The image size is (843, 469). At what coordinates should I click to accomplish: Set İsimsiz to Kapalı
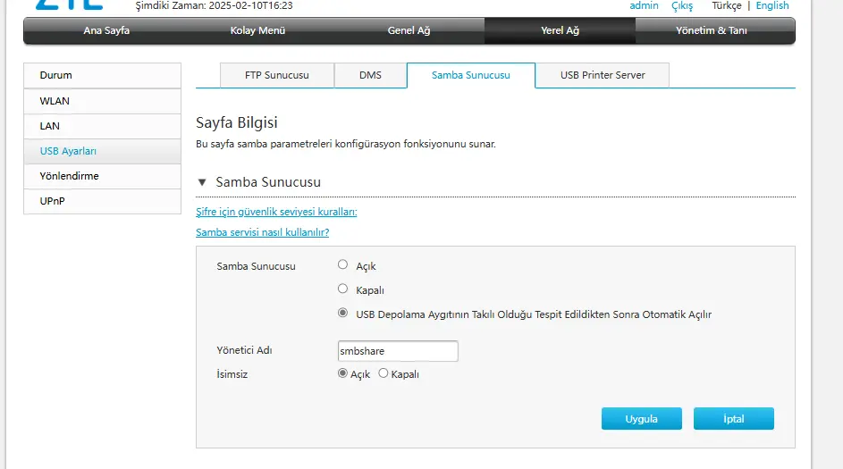coord(383,373)
